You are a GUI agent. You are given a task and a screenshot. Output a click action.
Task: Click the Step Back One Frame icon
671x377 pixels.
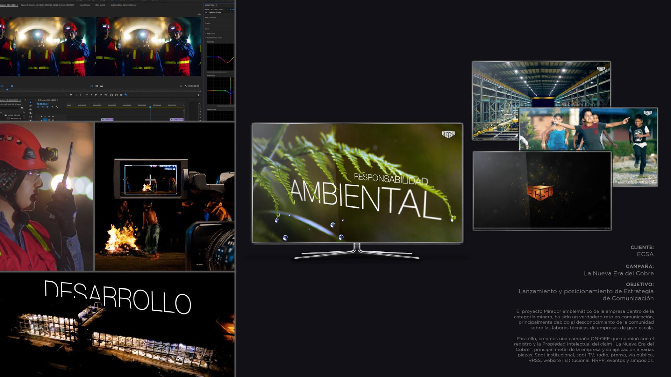pos(92,95)
